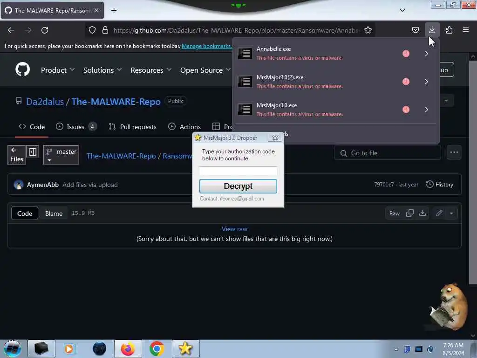Click the View raw link
This screenshot has width=477, height=358.
click(235, 229)
